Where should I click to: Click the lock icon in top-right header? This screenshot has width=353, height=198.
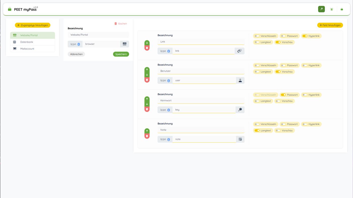342,9
